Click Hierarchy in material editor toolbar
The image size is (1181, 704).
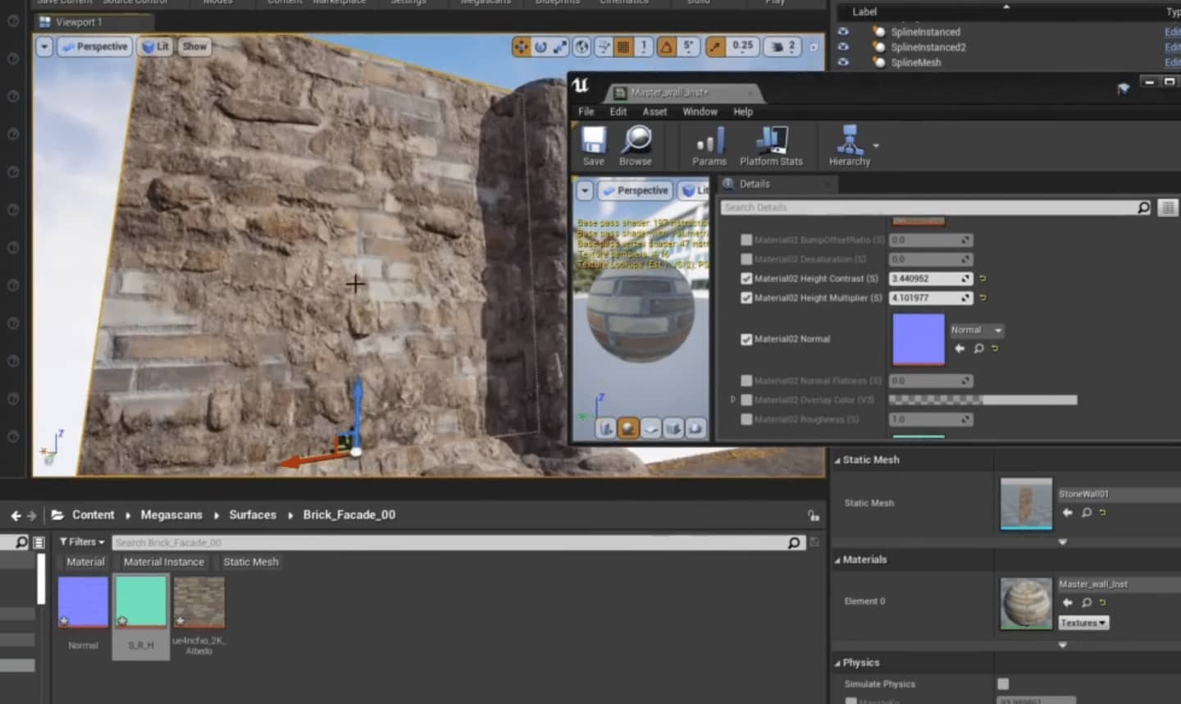click(x=849, y=146)
